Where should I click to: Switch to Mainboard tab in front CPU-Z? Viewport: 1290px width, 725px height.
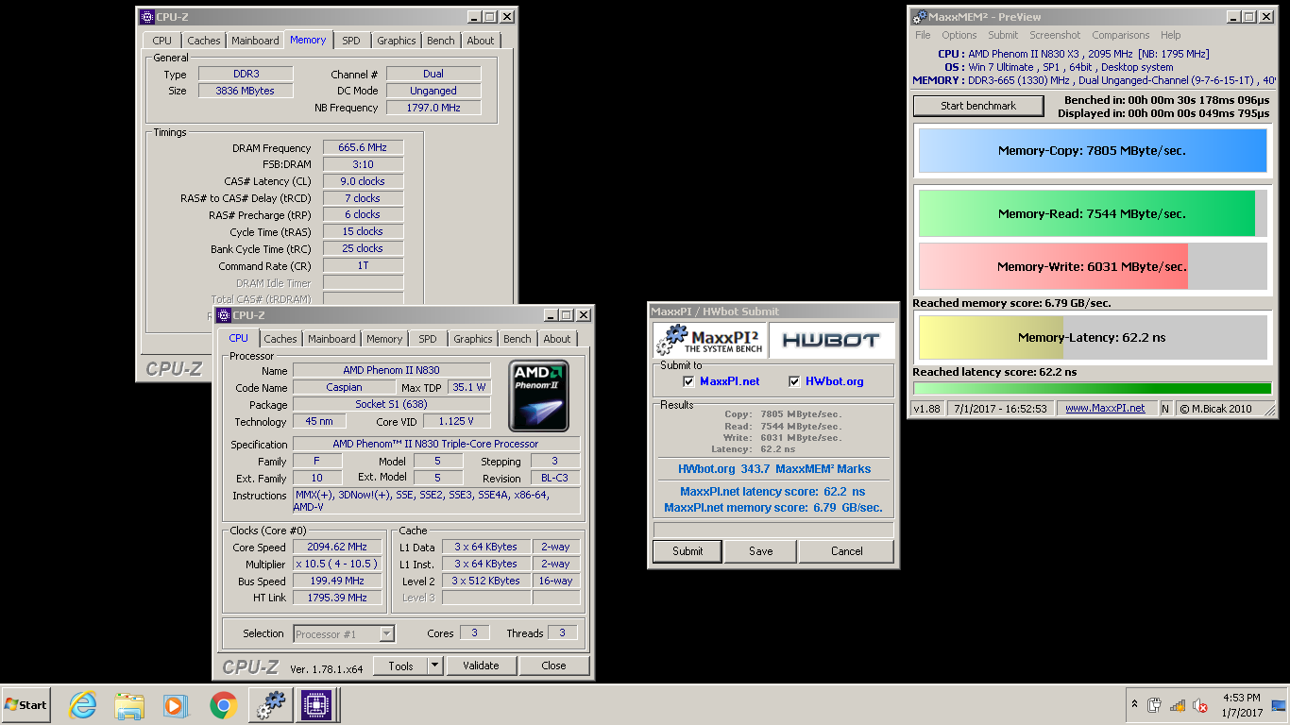(331, 339)
